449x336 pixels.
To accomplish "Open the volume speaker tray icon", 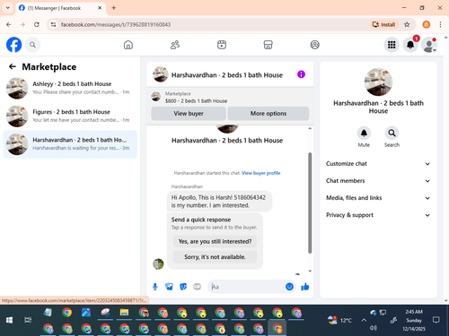I will click(x=373, y=328).
